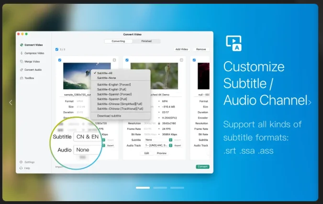Click the subtitle feature icon above Customize
323x204 pixels.
234,43
